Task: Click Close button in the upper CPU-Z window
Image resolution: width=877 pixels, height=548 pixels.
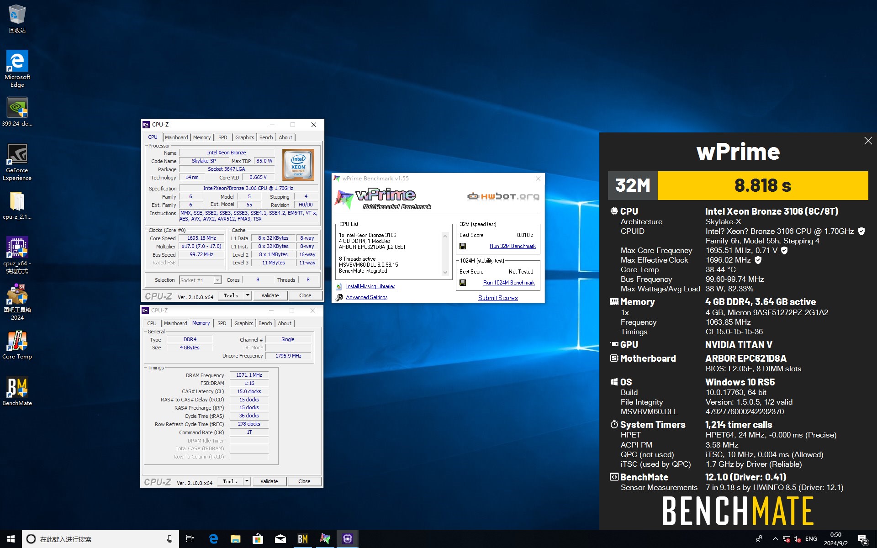Action: point(305,295)
